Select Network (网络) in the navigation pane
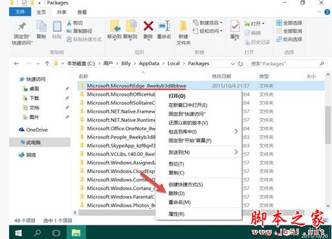The width and height of the screenshot is (332, 239). 27,155
